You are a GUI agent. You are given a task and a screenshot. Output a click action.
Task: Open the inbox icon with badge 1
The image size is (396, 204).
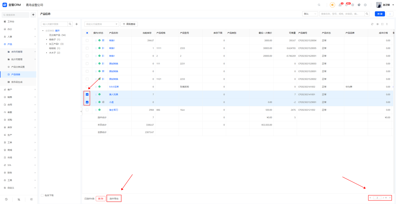[340, 5]
